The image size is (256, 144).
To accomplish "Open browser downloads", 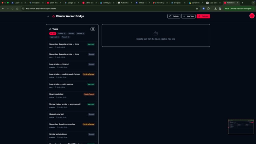I will pyautogui.click(x=216, y=9).
